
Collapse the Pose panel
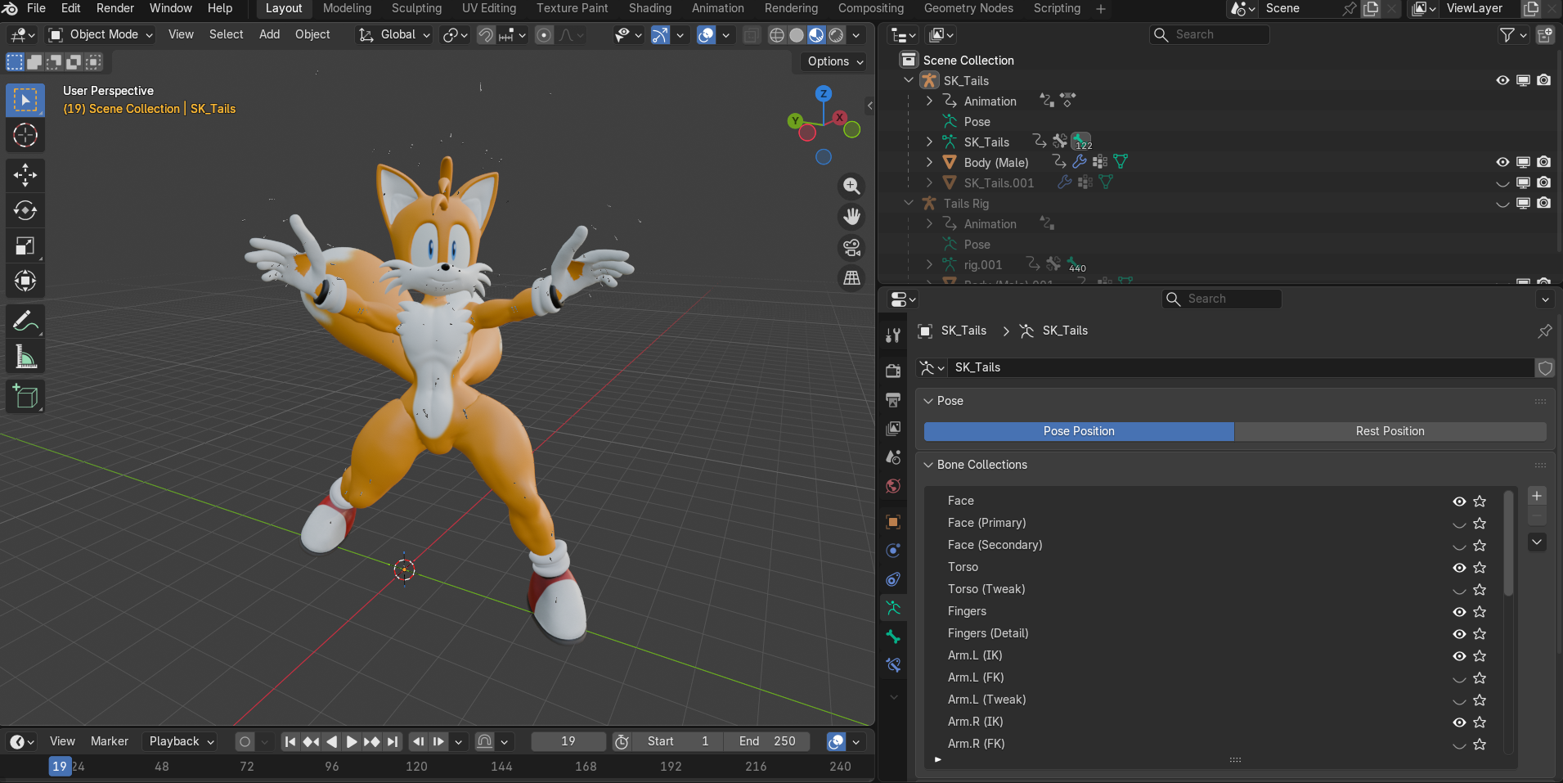(x=928, y=401)
